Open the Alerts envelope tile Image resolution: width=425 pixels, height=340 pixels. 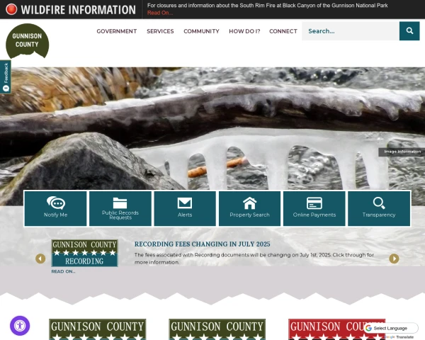(x=185, y=208)
